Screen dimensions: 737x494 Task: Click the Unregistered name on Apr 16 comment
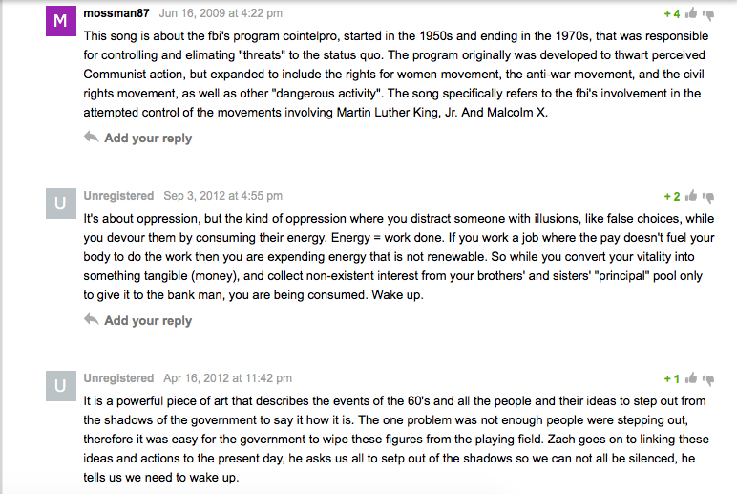118,378
